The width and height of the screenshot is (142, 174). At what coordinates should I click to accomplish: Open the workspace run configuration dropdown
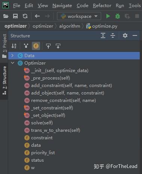[79, 16]
